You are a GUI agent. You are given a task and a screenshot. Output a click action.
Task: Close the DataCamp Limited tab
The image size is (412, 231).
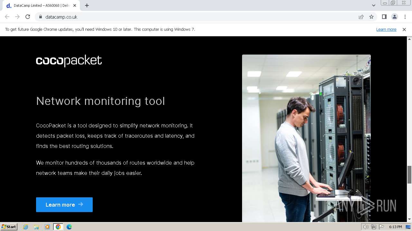pyautogui.click(x=75, y=5)
